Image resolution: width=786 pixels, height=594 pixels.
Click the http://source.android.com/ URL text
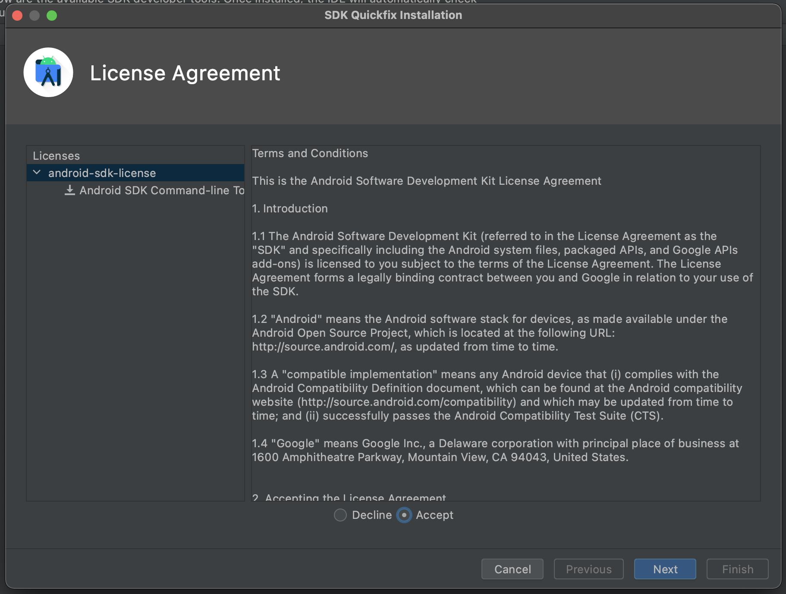pyautogui.click(x=324, y=347)
